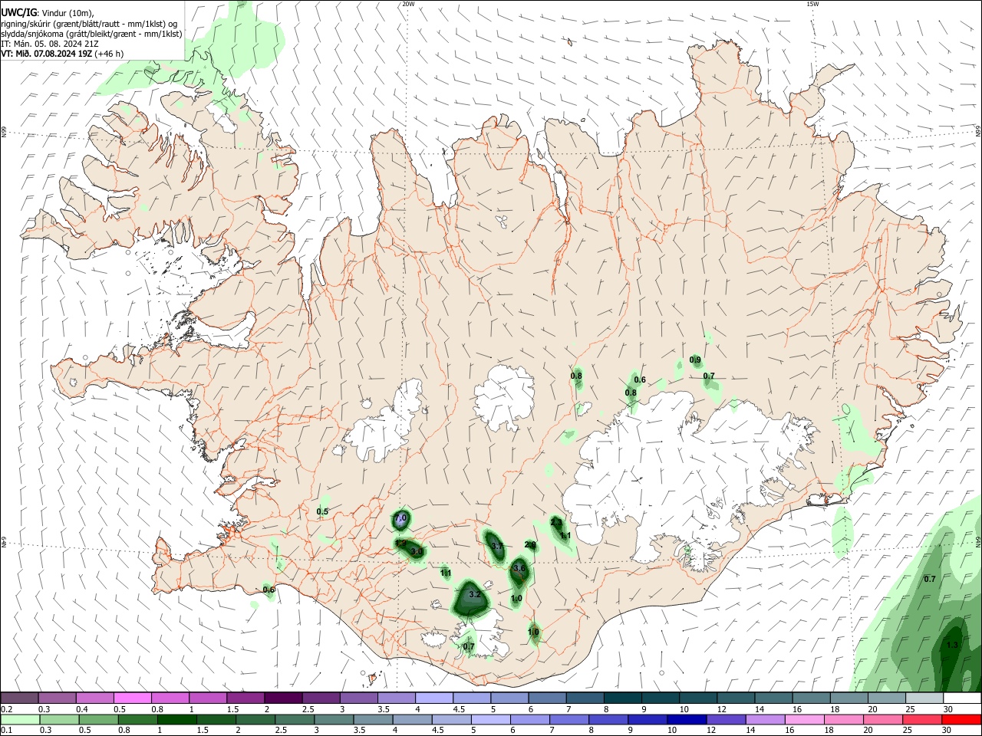Click the precipitation value 3.6 on the map

(x=519, y=568)
